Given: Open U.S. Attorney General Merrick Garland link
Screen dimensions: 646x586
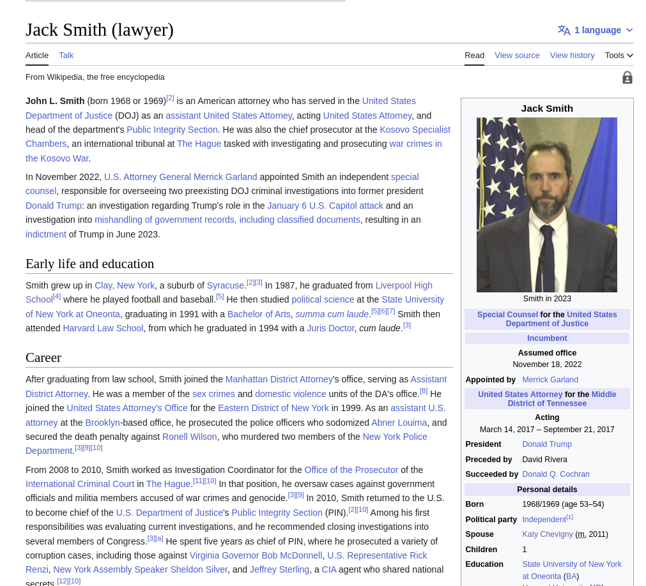Looking at the screenshot, I should pyautogui.click(x=180, y=177).
